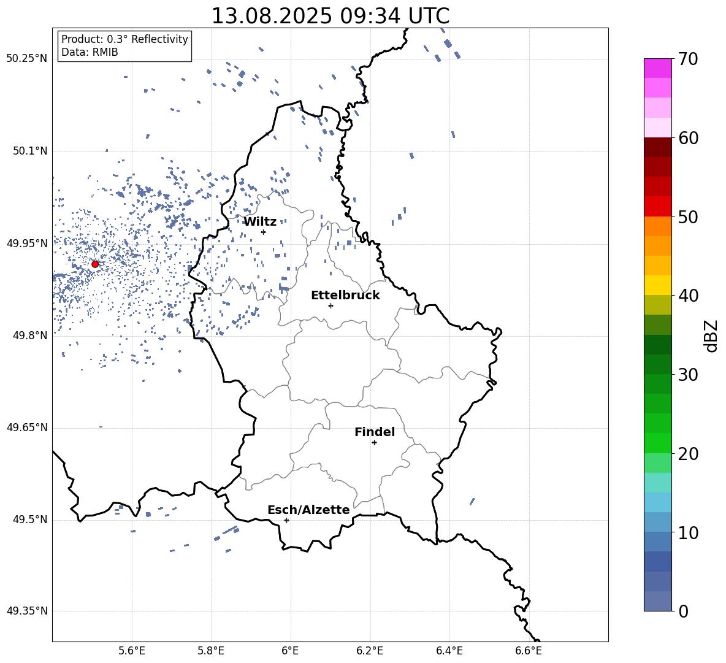
Task: Click the dBZ colorbar axis label
Action: tap(712, 336)
